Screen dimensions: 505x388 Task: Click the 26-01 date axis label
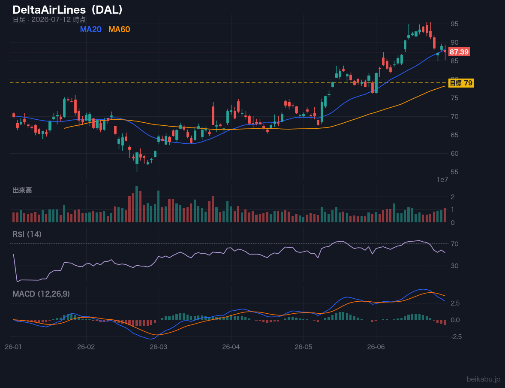click(x=13, y=347)
